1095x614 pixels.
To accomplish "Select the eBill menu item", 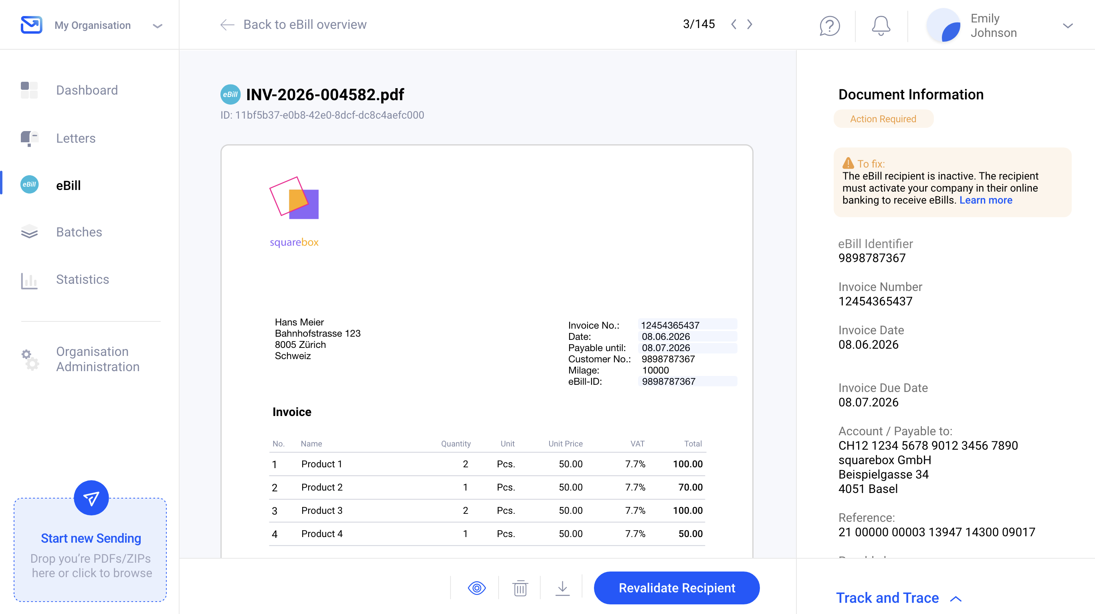I will pyautogui.click(x=69, y=185).
